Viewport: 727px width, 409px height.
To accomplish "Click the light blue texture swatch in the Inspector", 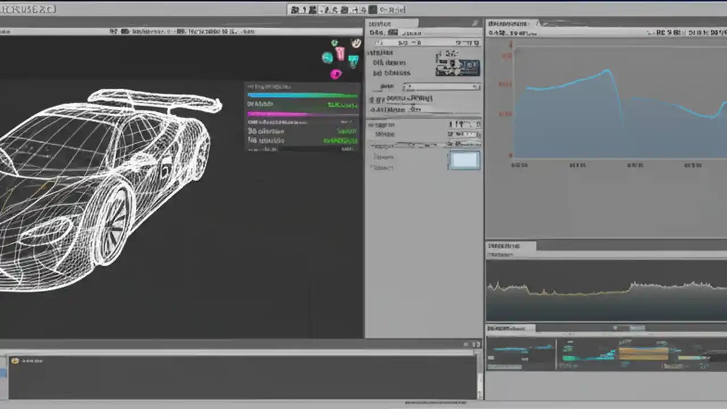I will 464,161.
